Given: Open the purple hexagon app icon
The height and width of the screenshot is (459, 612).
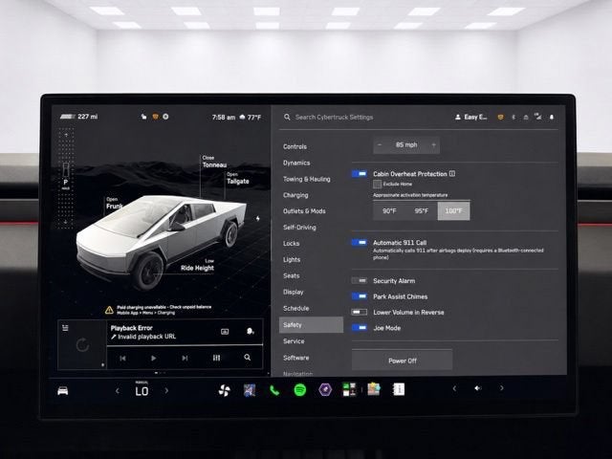Looking at the screenshot, I should tap(325, 389).
